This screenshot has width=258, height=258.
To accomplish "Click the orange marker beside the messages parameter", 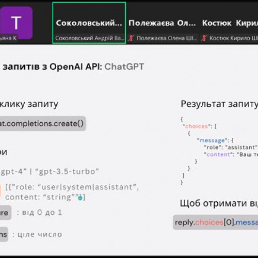I will [1, 191].
